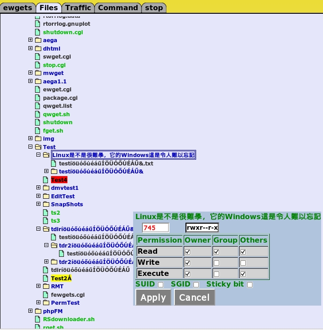This screenshot has height=330, width=323.
Task: Enable the SUID checkbox
Action: point(161,285)
